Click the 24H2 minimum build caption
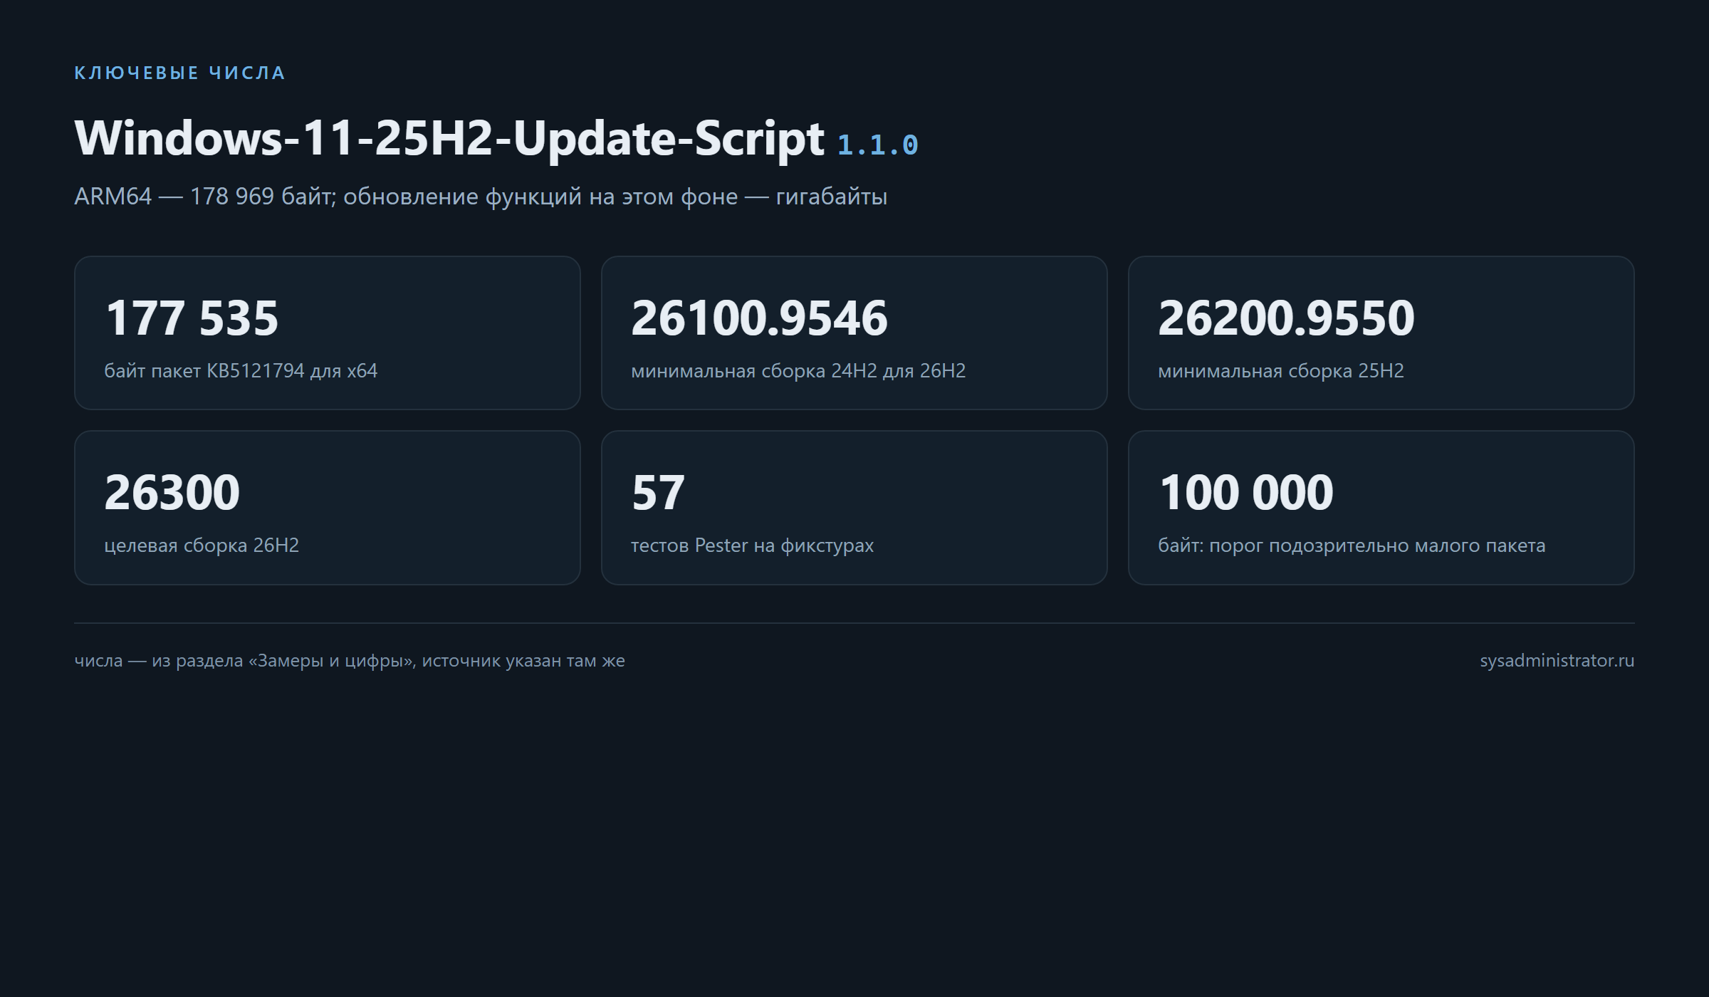Screen dimensions: 1709x997 pos(798,371)
